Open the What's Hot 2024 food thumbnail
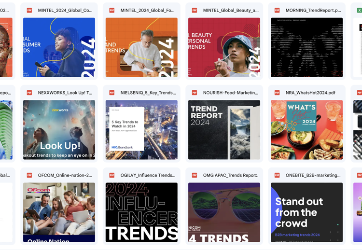The image size is (362, 250). coord(307,130)
